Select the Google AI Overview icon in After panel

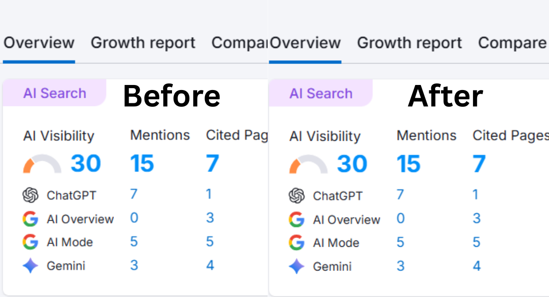(x=296, y=220)
